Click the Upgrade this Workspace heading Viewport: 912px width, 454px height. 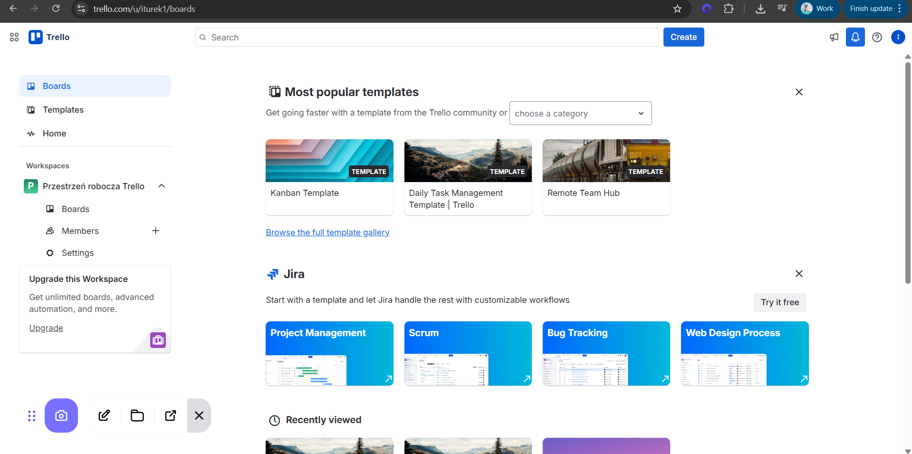point(78,279)
